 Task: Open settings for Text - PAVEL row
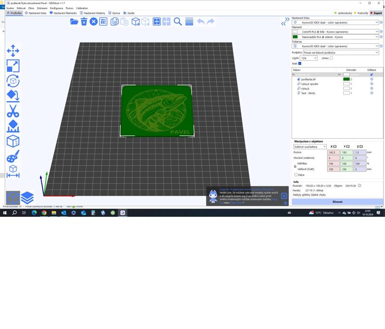click(x=372, y=93)
